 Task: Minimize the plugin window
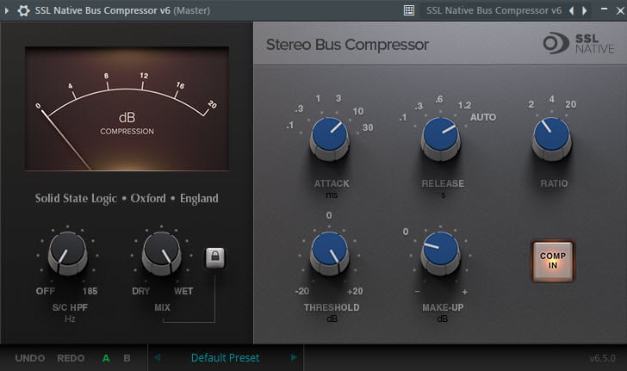[605, 9]
